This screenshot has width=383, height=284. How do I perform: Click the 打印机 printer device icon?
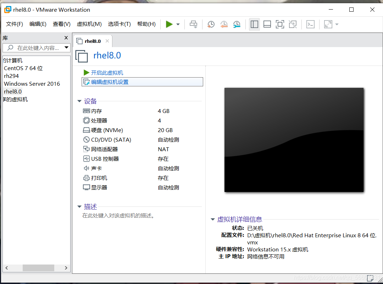click(x=87, y=178)
